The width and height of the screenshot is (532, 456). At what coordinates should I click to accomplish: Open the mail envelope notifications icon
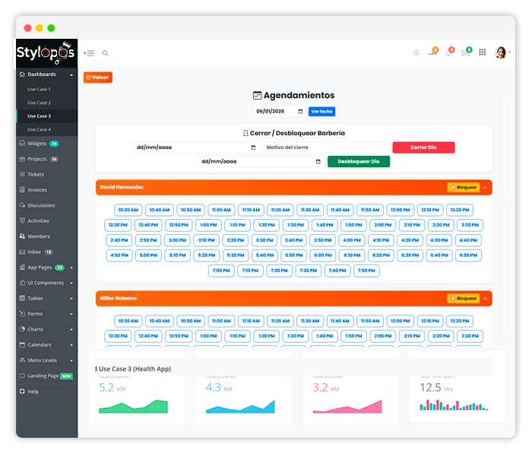pos(465,52)
